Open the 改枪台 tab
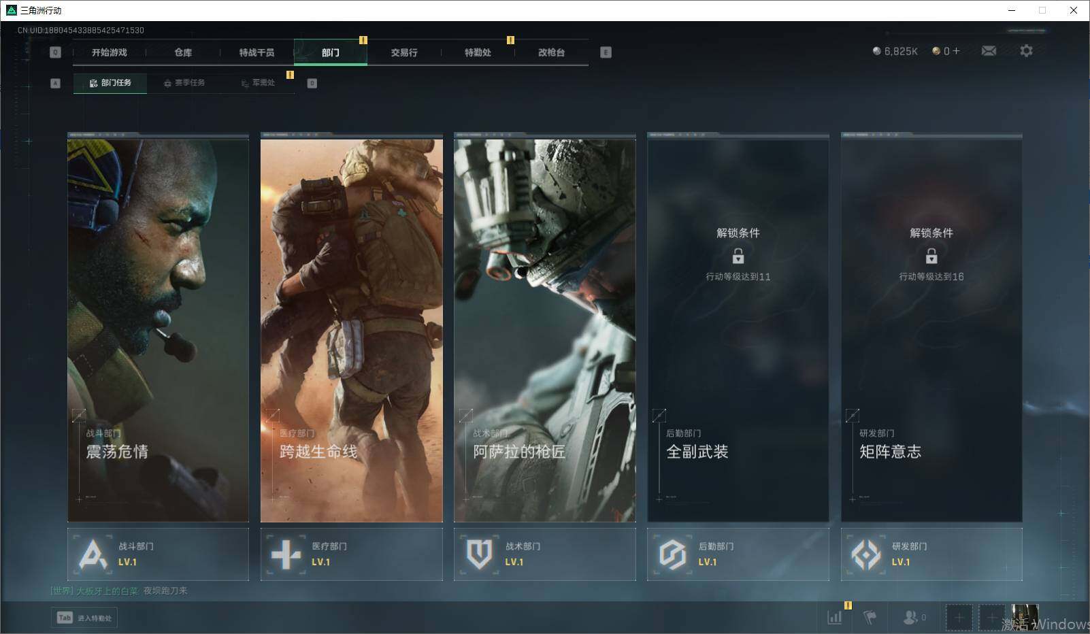The width and height of the screenshot is (1090, 634). point(551,52)
